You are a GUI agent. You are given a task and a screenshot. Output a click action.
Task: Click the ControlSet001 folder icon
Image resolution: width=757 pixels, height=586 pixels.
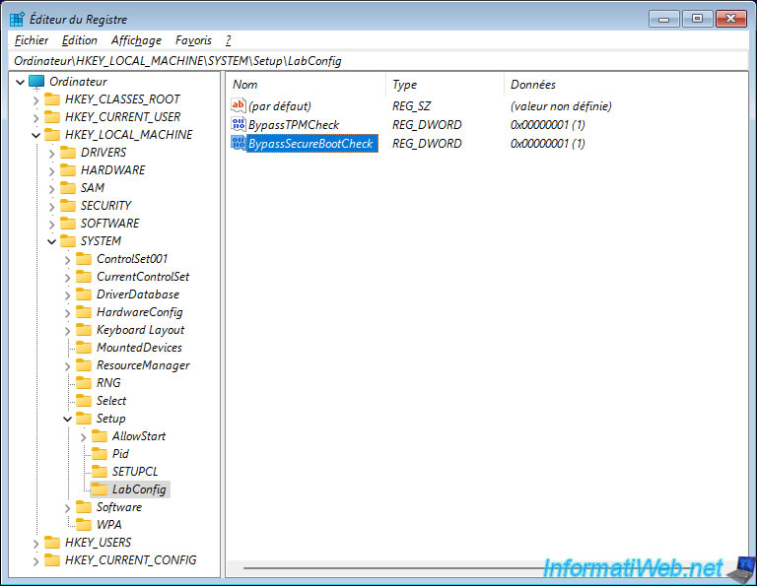coord(84,258)
